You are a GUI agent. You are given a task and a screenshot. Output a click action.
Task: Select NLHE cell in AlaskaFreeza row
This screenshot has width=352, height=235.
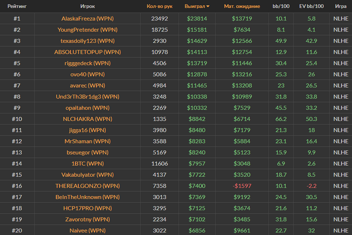[340, 19]
